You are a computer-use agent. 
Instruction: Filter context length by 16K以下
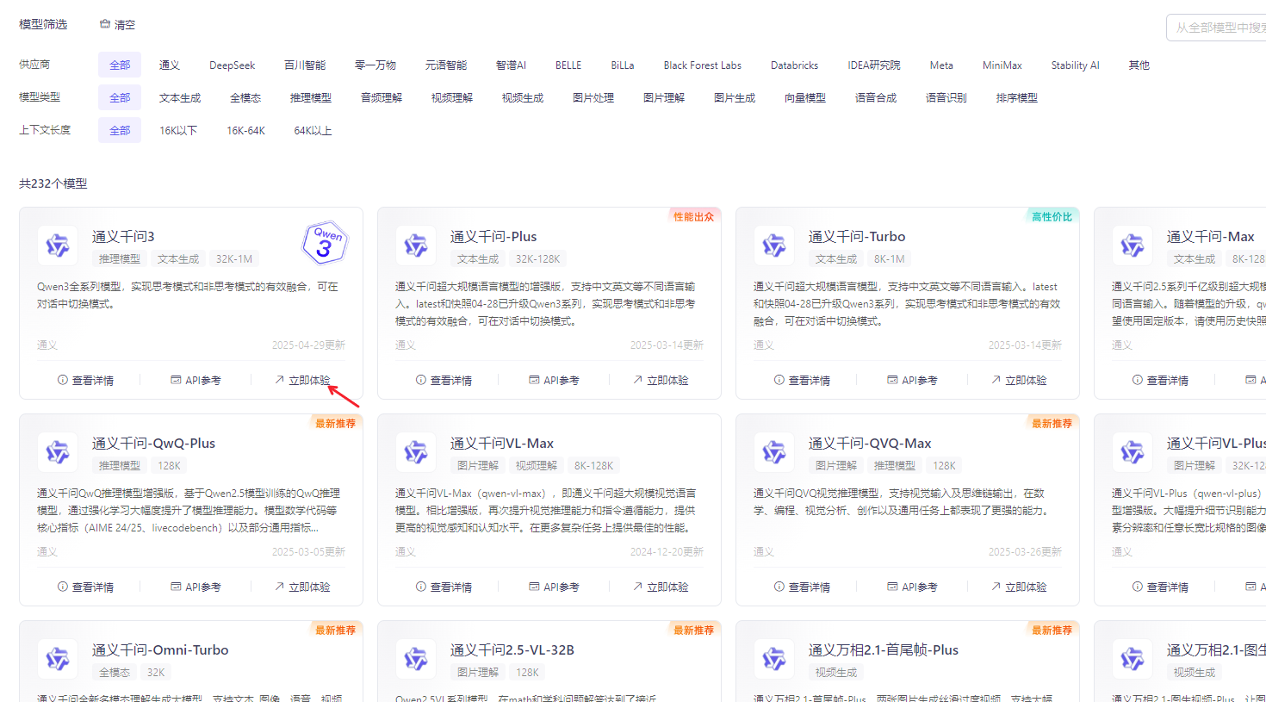pyautogui.click(x=178, y=130)
